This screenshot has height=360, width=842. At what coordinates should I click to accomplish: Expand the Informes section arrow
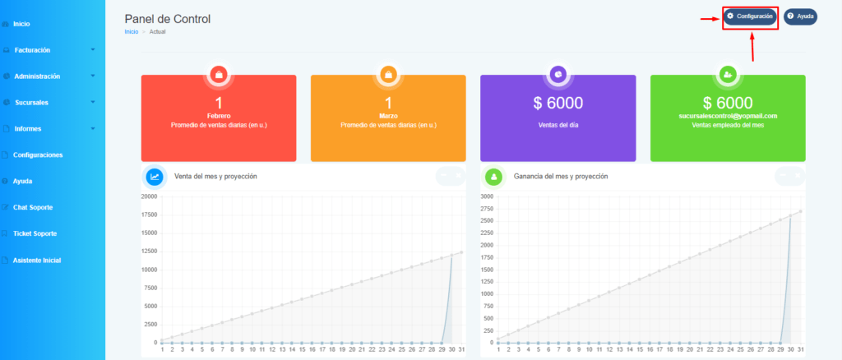pos(93,129)
